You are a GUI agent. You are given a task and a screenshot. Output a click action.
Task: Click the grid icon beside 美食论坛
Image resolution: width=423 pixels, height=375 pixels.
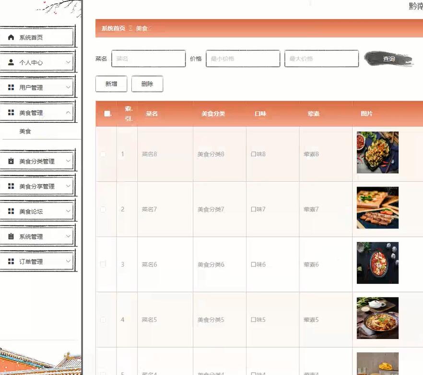click(x=11, y=211)
